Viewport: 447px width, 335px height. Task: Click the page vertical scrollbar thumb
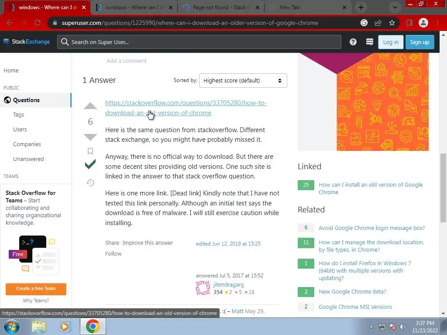click(443, 188)
